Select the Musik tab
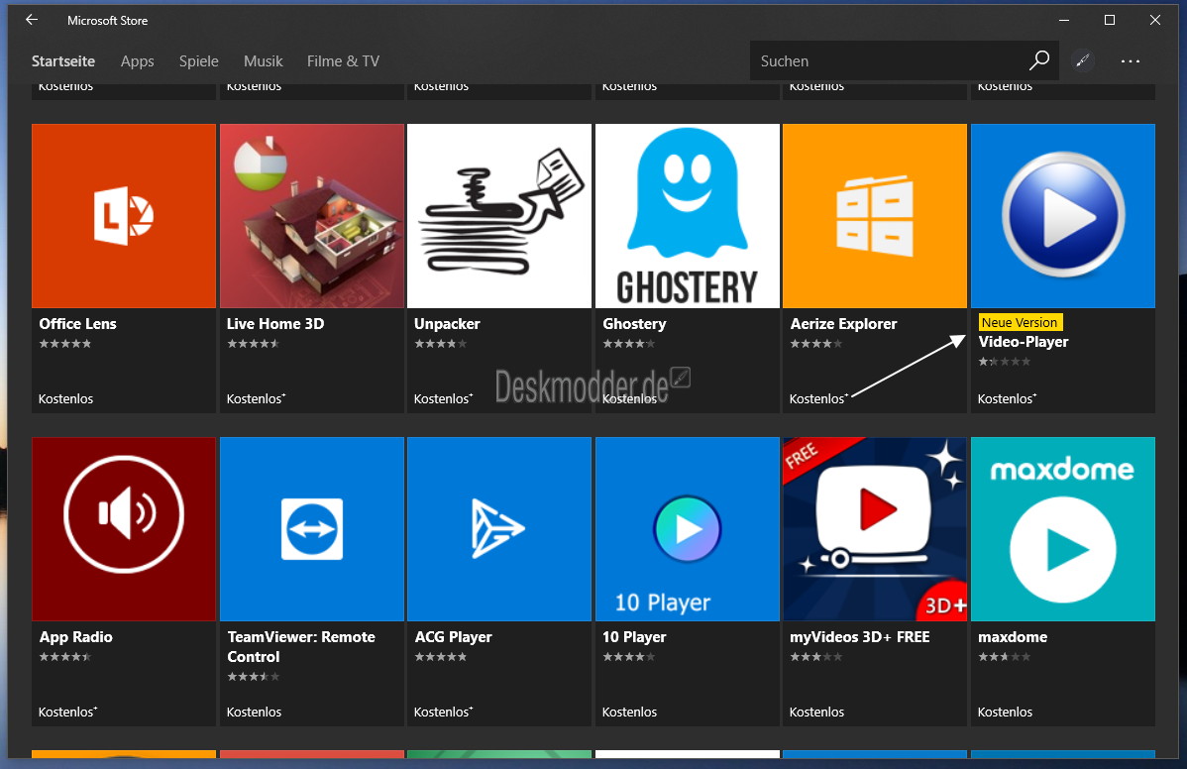This screenshot has width=1187, height=769. [x=264, y=61]
